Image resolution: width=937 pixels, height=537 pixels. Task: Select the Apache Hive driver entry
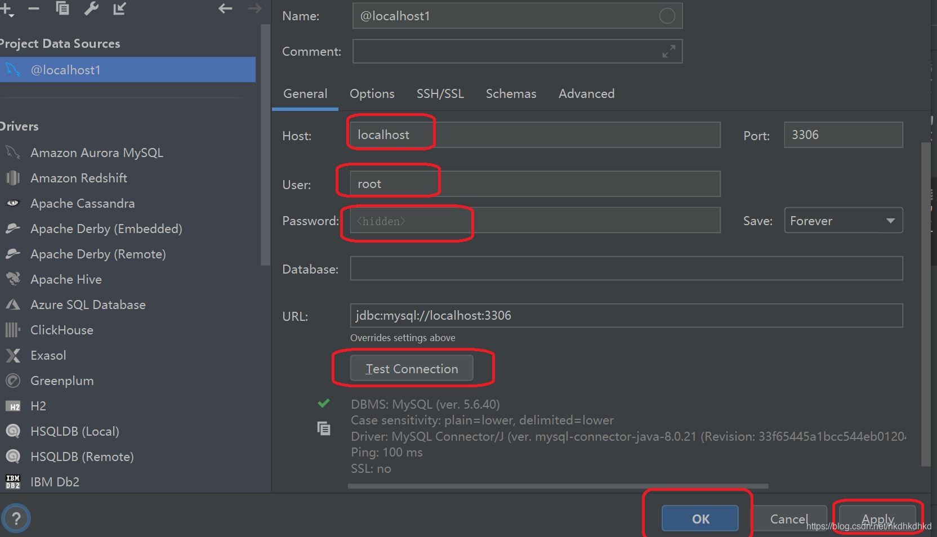click(x=66, y=279)
